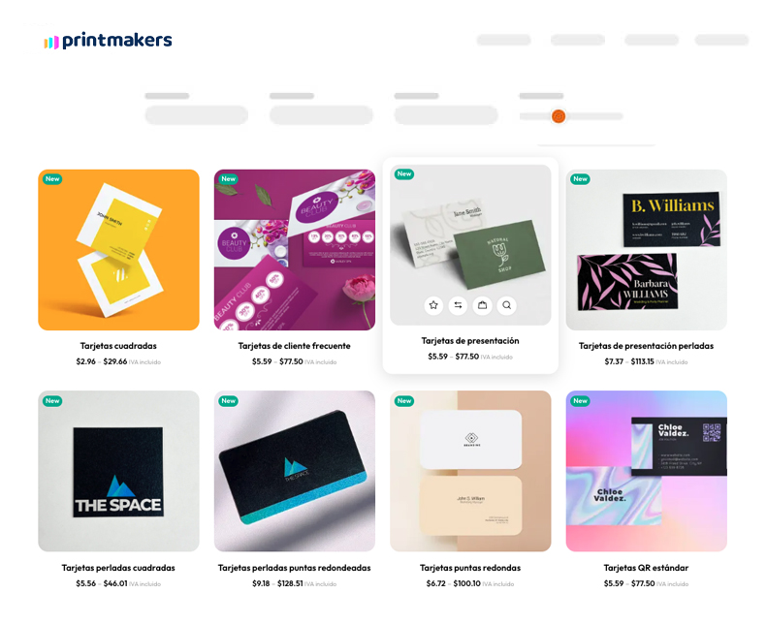Viewport: 767px width, 625px height.
Task: Open the first filter dropdown placeholder
Action: [x=197, y=115]
